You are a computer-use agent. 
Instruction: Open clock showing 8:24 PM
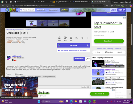126,101
